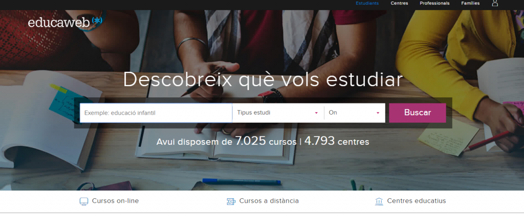524x215 pixels.
Task: Click the monitor icon beside Cursos on-line
Action: (x=84, y=201)
